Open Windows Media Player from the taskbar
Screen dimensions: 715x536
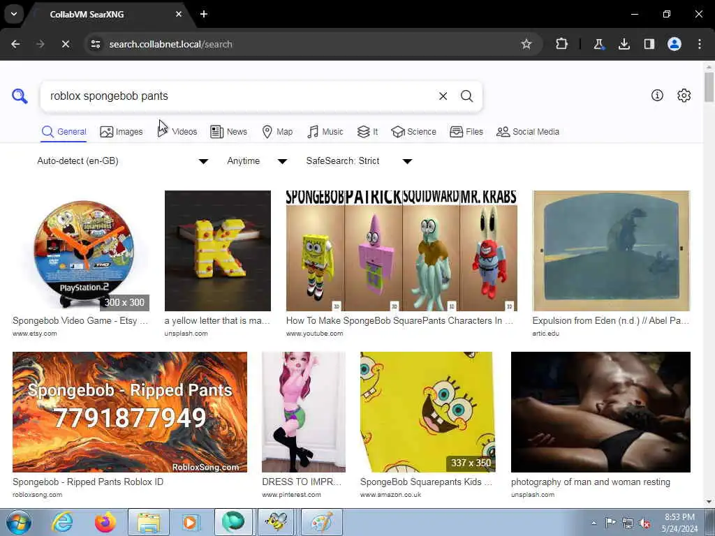click(190, 522)
